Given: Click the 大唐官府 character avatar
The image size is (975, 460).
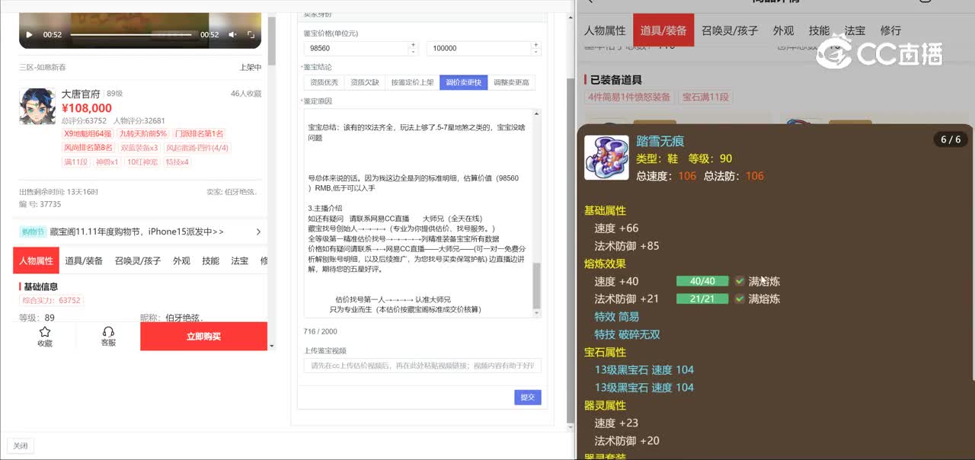Looking at the screenshot, I should pos(37,107).
